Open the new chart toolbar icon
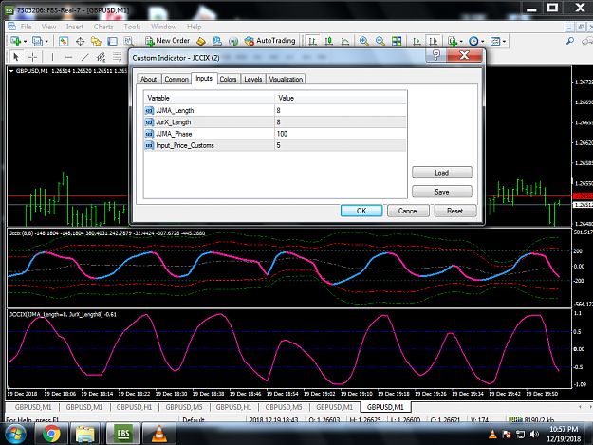The width and height of the screenshot is (593, 445). tap(15, 41)
